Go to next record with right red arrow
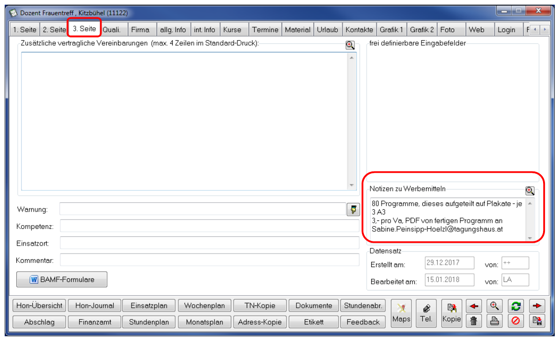 (537, 306)
